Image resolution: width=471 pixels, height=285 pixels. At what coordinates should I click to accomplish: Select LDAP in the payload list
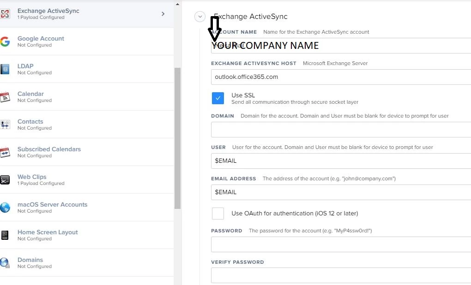tap(87, 69)
